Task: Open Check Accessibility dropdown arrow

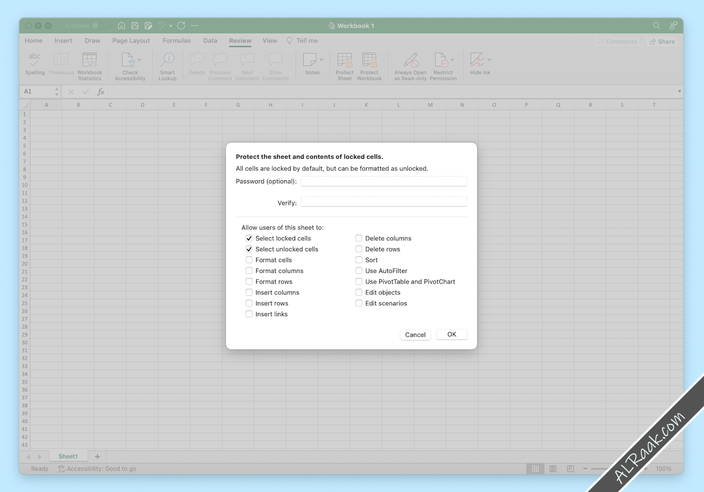Action: 140,60
